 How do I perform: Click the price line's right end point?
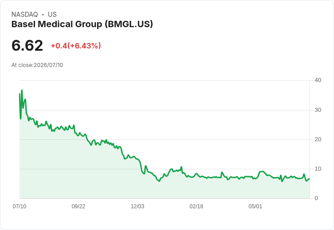coord(309,179)
